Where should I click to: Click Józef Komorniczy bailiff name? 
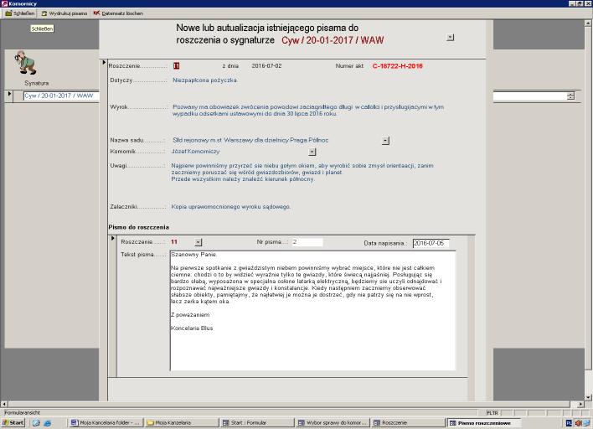[x=195, y=152]
